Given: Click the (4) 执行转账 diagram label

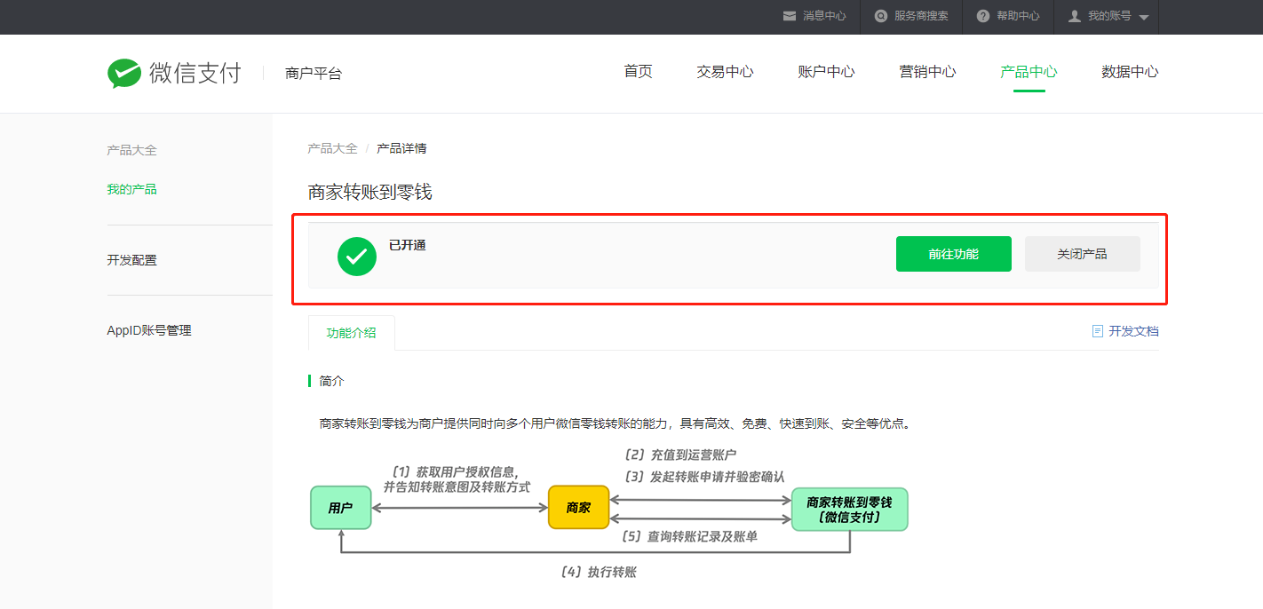Looking at the screenshot, I should (x=599, y=572).
